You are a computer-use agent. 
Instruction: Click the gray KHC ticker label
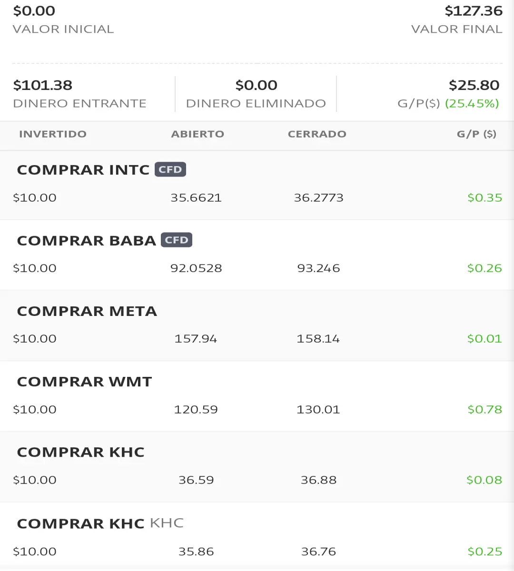(x=167, y=523)
